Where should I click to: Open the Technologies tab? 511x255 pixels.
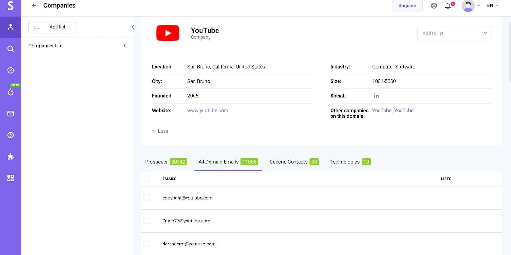coord(350,162)
